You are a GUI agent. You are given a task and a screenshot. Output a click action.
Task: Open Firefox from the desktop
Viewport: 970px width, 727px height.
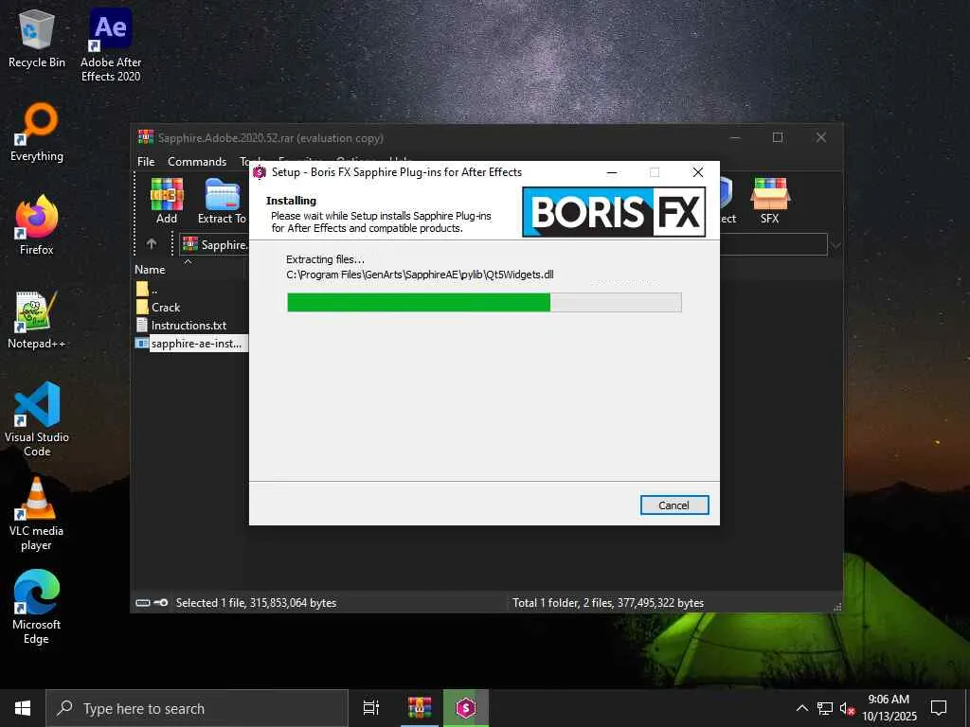click(37, 225)
